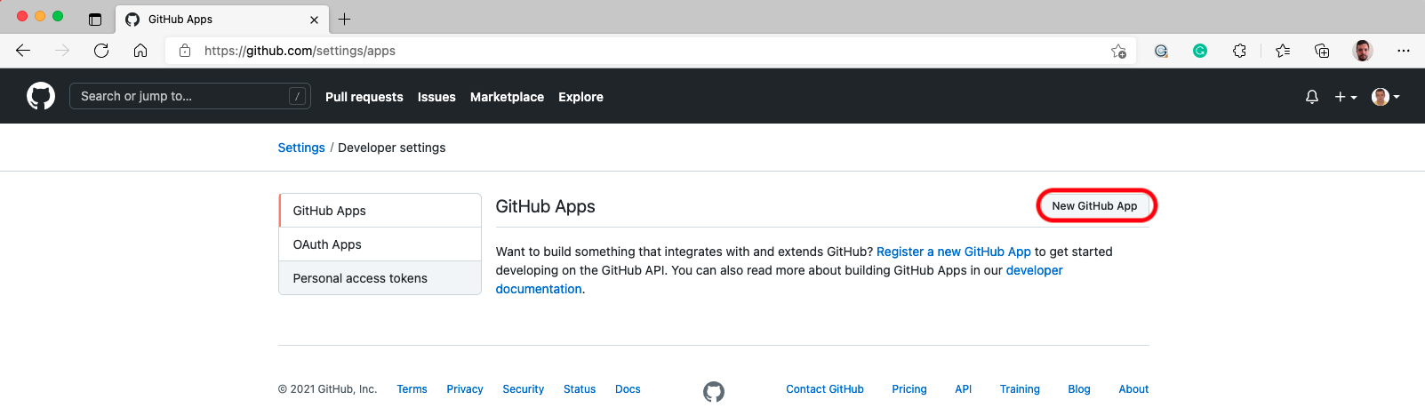This screenshot has width=1425, height=416.
Task: Expand the plus create-new dropdown
Action: [1346, 97]
